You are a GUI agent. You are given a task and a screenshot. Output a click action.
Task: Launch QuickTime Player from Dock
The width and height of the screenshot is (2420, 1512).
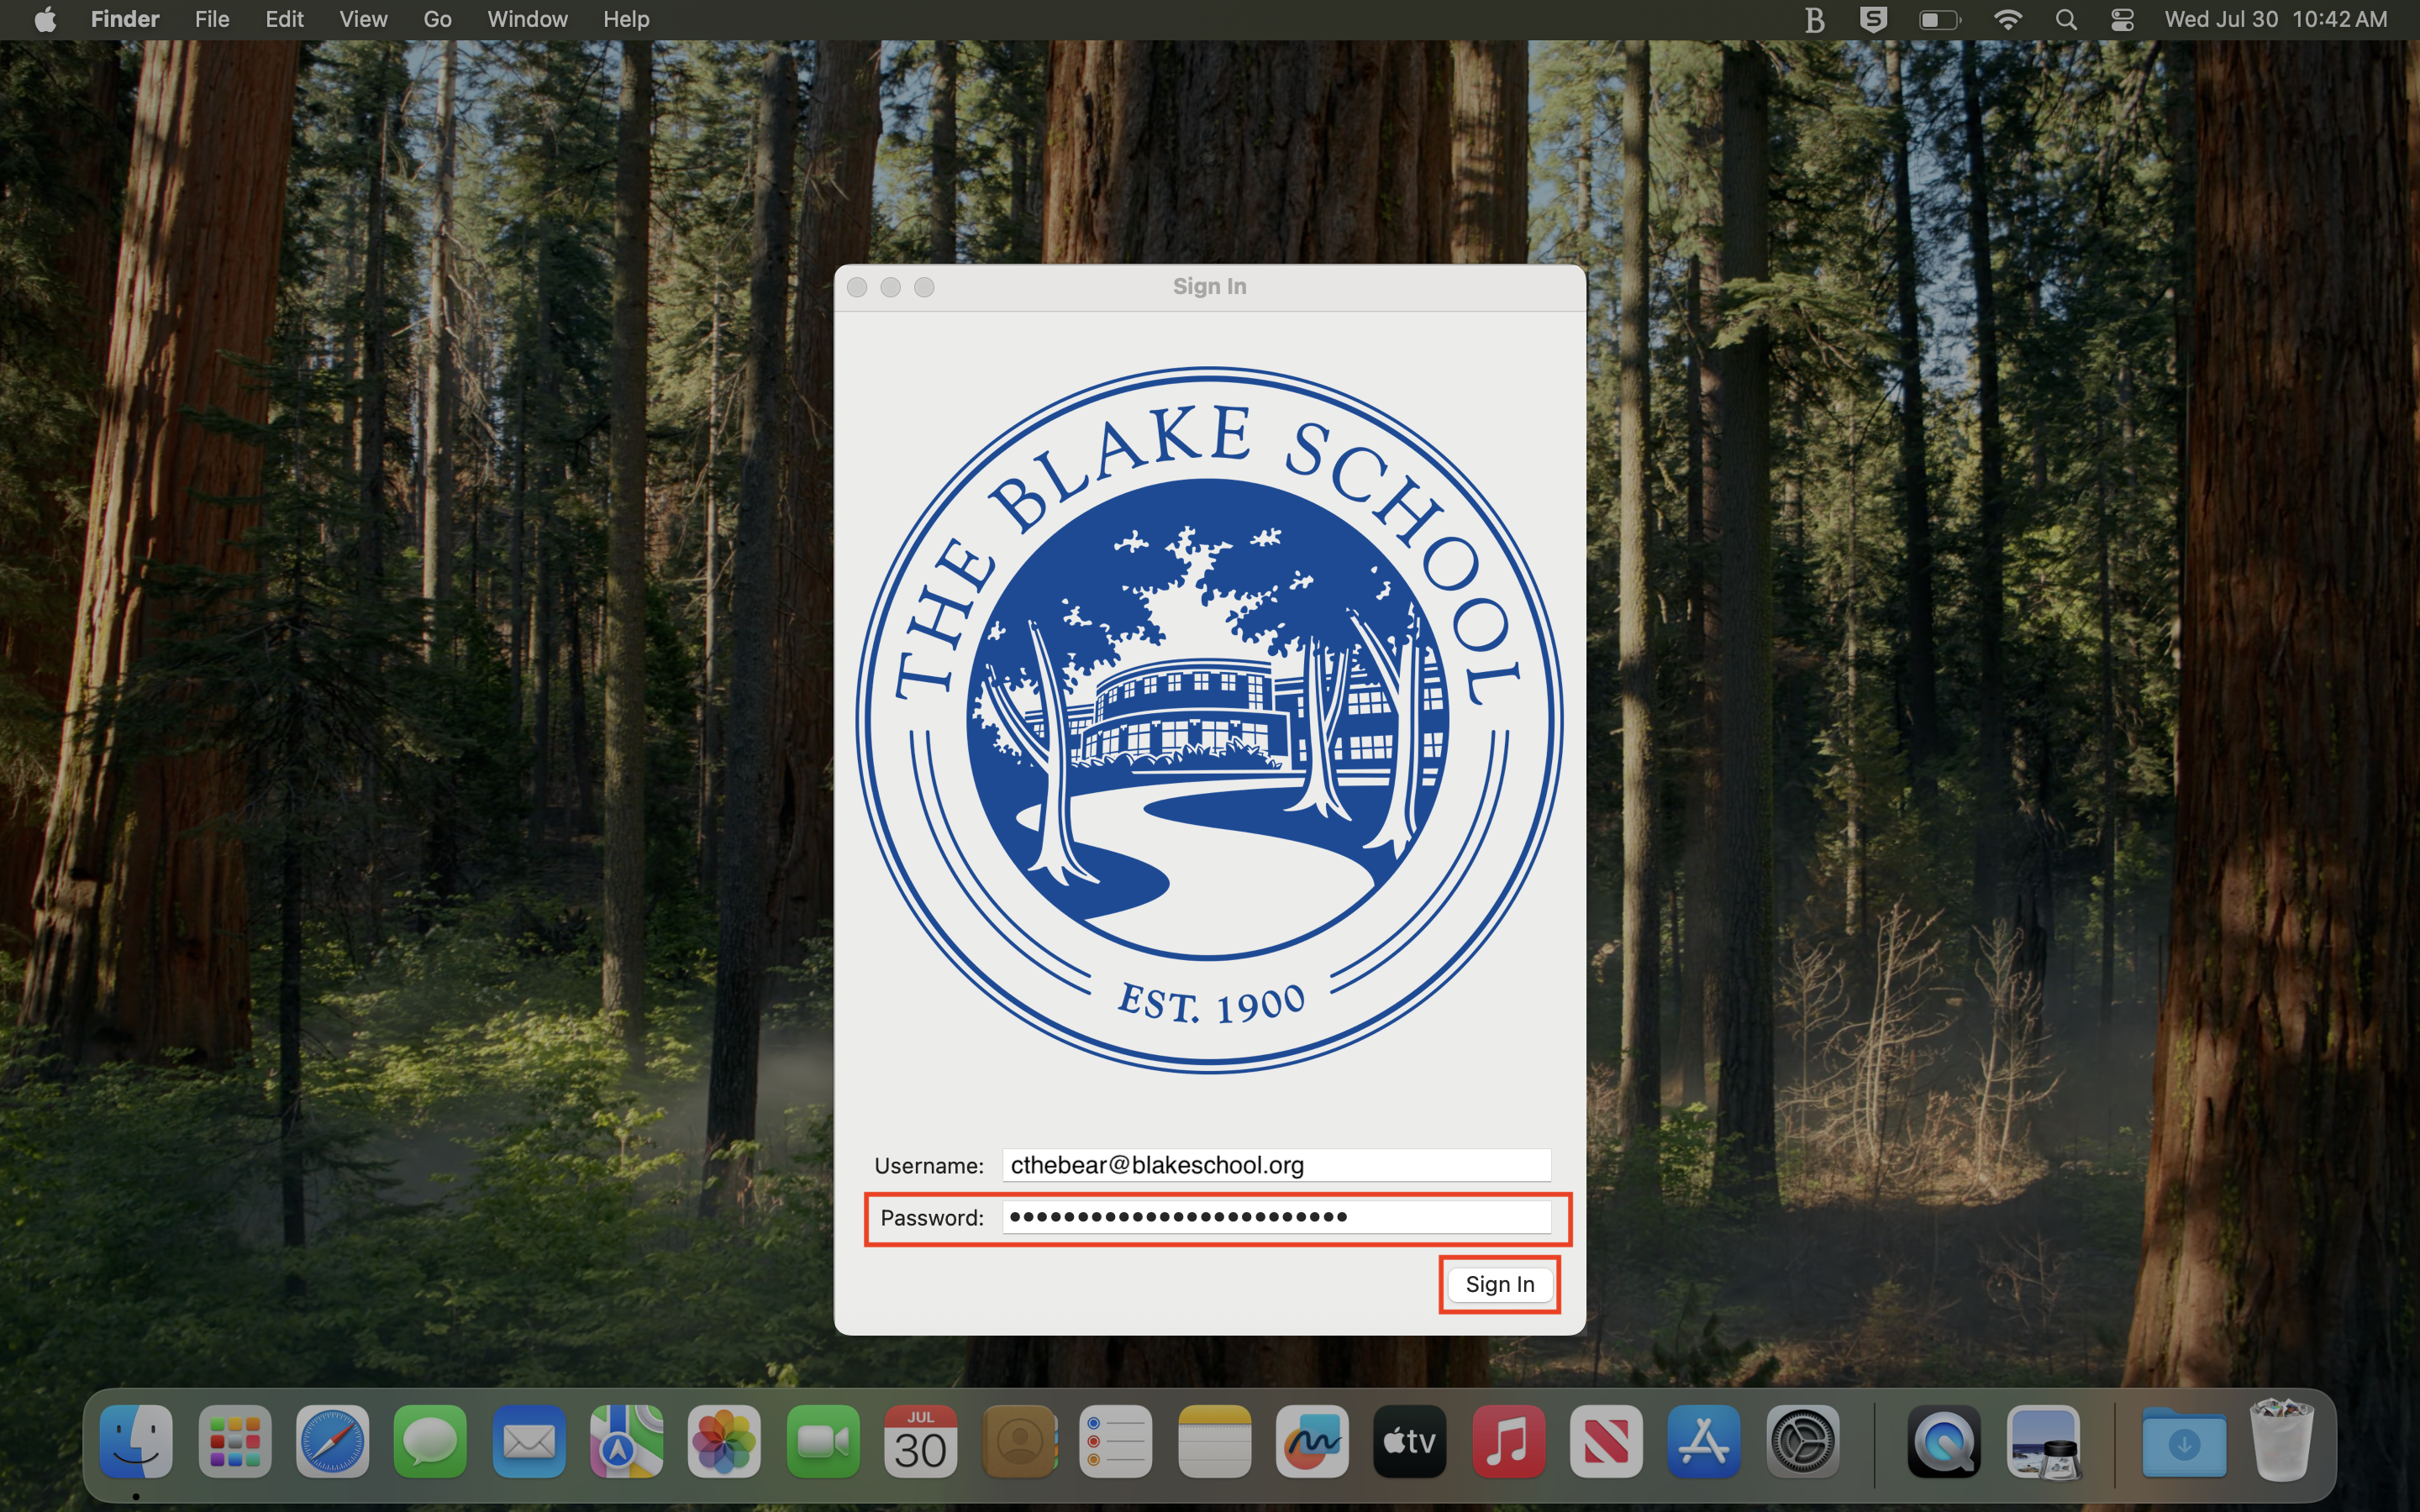point(1944,1441)
